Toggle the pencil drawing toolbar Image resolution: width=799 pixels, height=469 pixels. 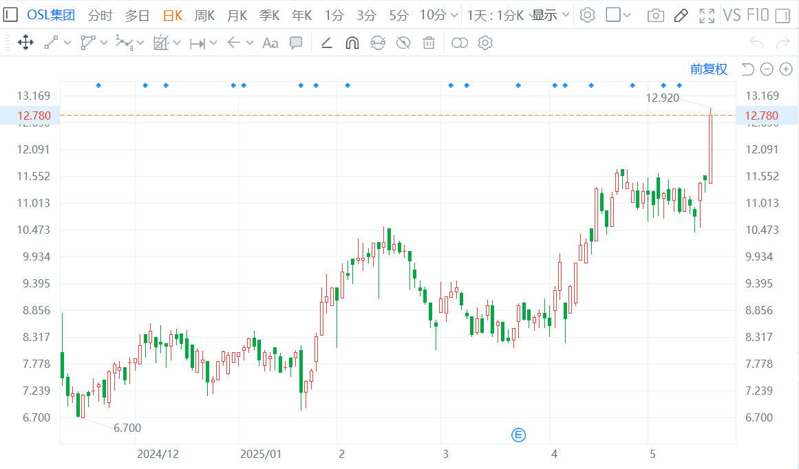pyautogui.click(x=681, y=15)
